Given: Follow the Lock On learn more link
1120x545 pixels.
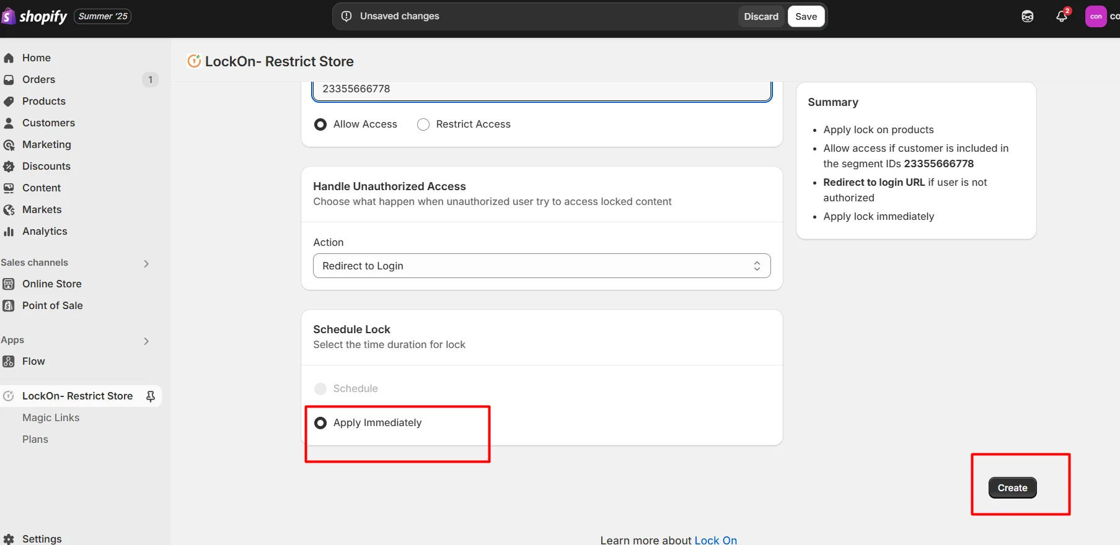Looking at the screenshot, I should [x=716, y=540].
